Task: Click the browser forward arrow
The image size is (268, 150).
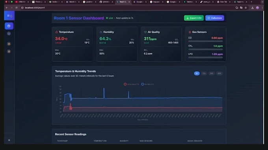Action: pos(11,8)
